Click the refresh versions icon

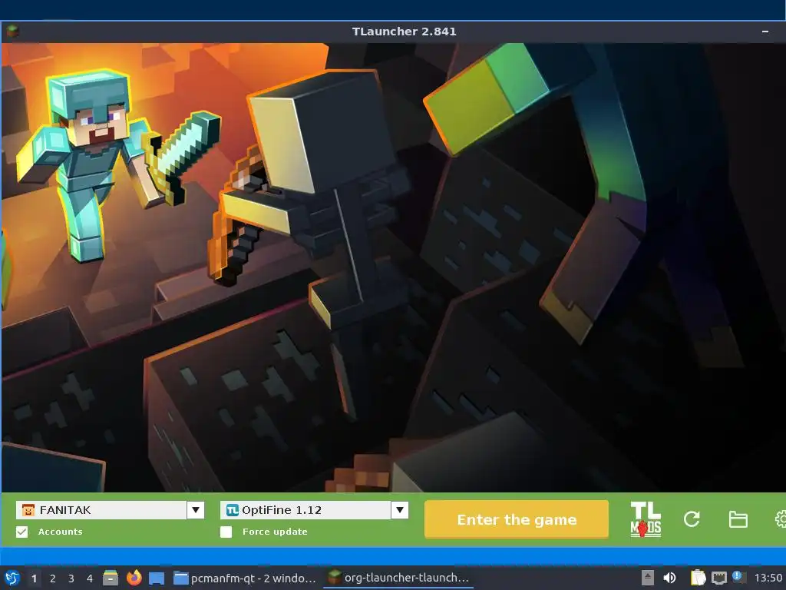point(692,519)
